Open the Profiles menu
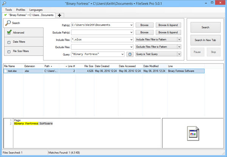 [20, 10]
